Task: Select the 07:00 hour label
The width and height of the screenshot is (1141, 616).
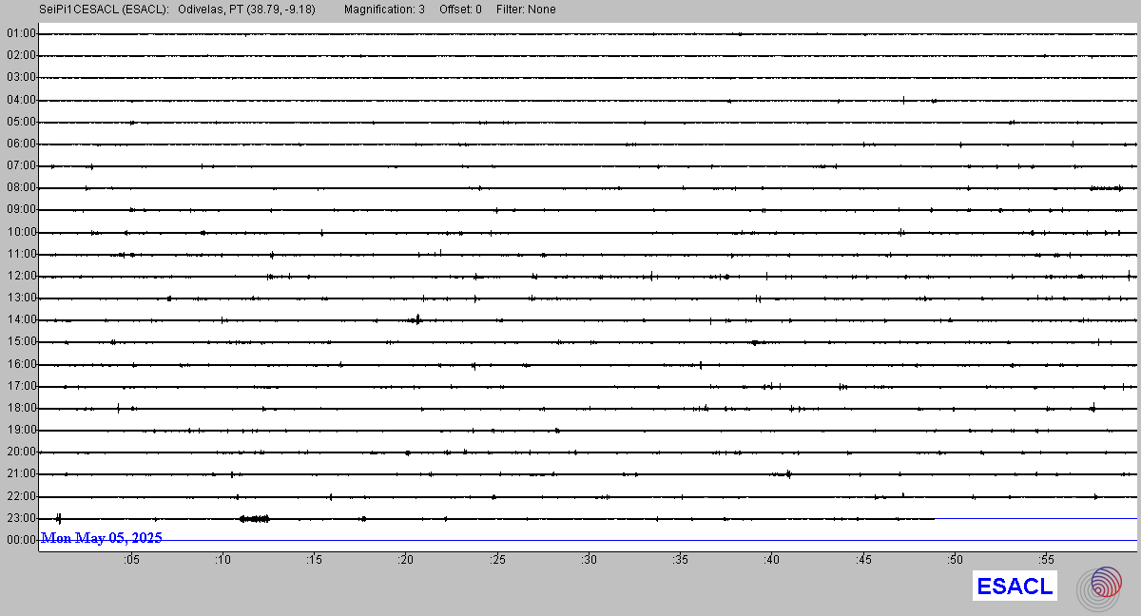Action: (x=21, y=165)
